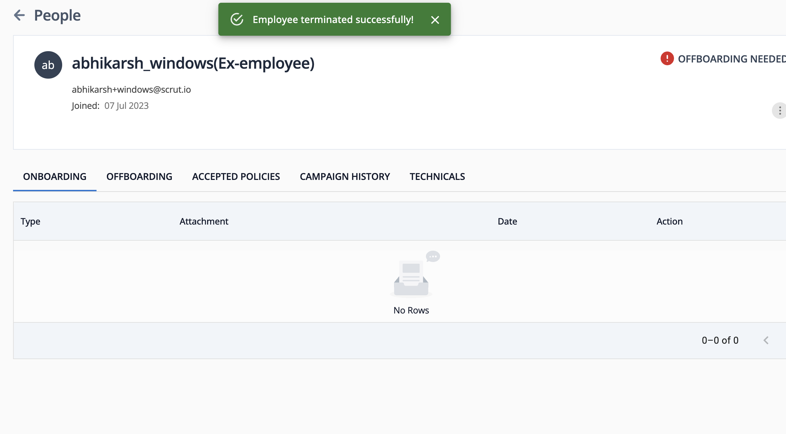Go to previous page with the chevron
Viewport: 786px width, 434px height.
click(766, 340)
